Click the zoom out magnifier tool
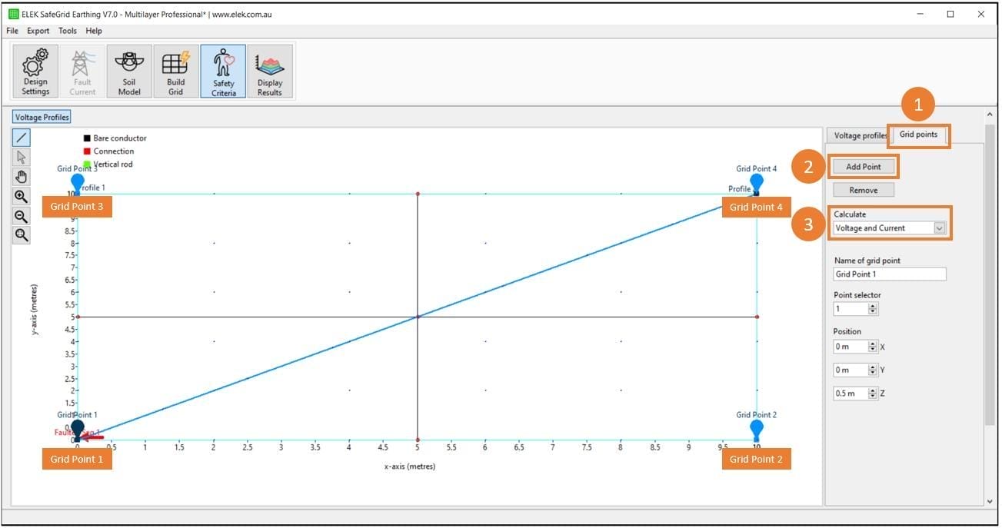Screen dimensions: 1002x528 click(x=22, y=216)
